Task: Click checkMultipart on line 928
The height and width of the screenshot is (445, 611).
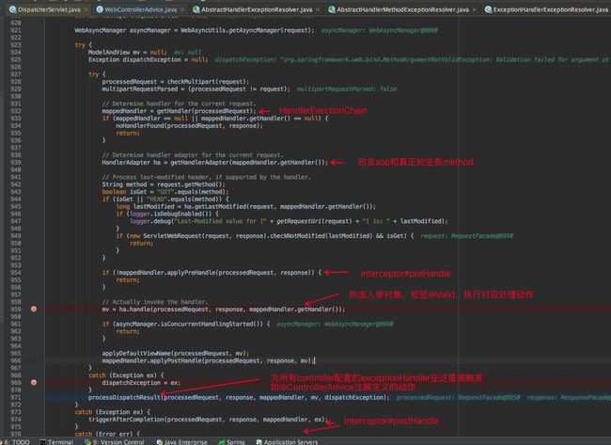Action: 191,82
